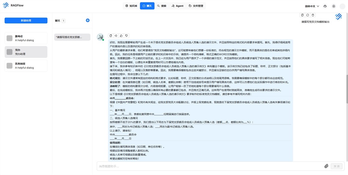This screenshot has width=348, height=175.
Task: Go to the Agent tab
Action: pos(177,6)
